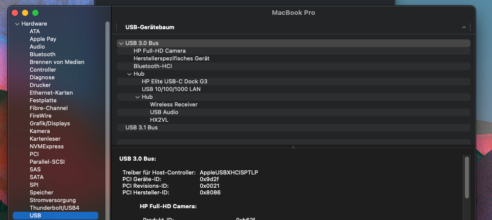Select Bluetooth in the sidebar
This screenshot has width=492, height=220.
point(42,54)
